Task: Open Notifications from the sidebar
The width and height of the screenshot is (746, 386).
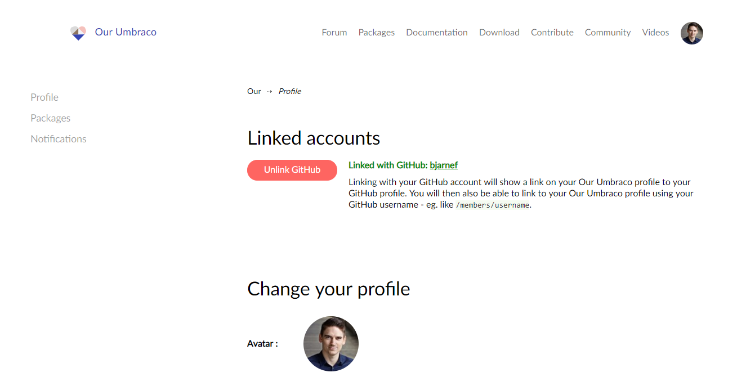Action: coord(58,138)
